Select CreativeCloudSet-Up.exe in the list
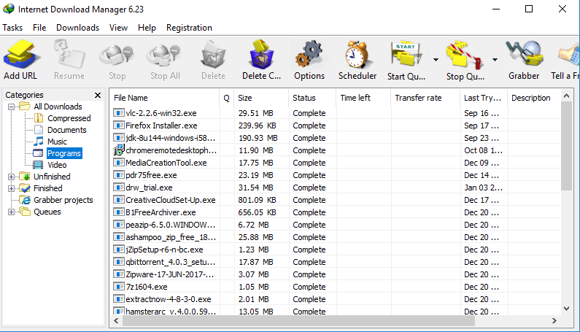This screenshot has width=580, height=332. (171, 200)
